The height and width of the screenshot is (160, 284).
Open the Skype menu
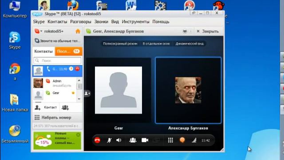[x=39, y=22]
